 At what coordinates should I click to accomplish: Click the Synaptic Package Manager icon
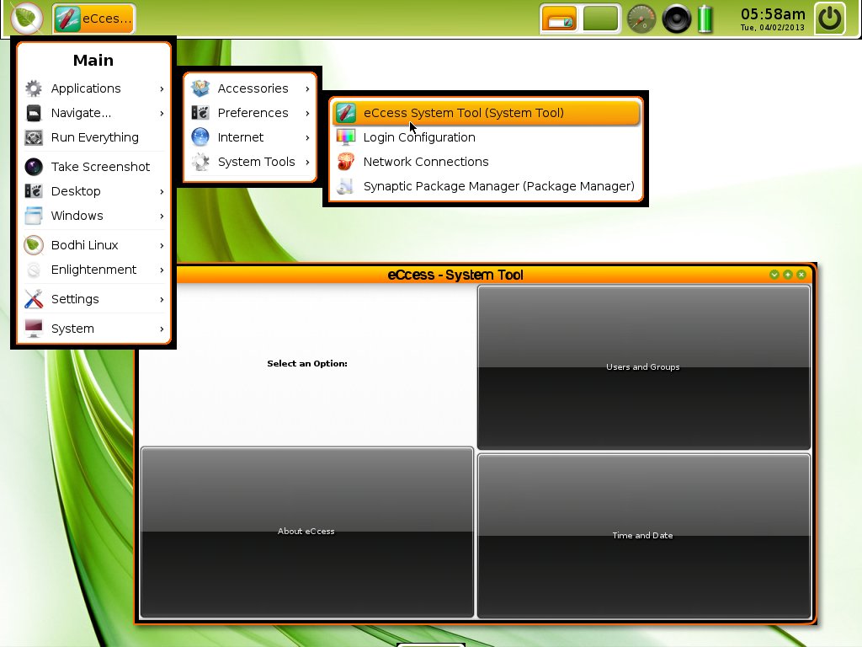[x=346, y=186]
